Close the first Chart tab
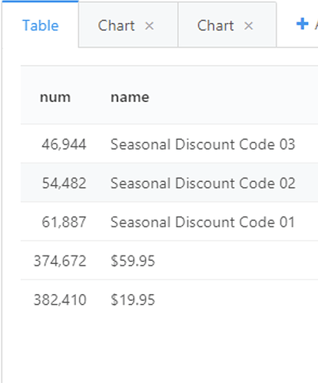 tap(149, 26)
